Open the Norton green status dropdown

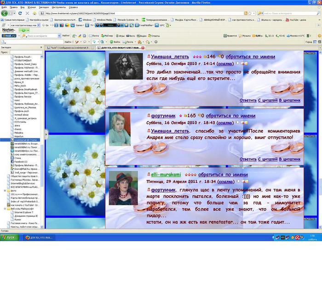click(x=28, y=30)
